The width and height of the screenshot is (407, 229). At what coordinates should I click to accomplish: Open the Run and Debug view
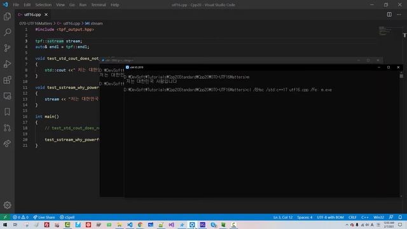point(7,64)
